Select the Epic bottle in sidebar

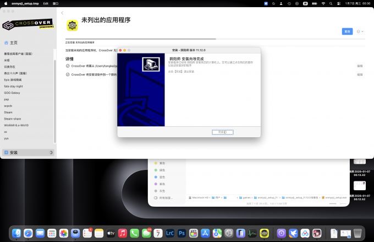tap(13, 79)
